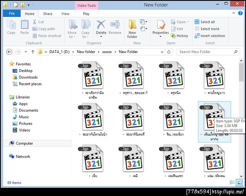Click Select none command
This screenshot has height=196, width=246.
click(x=207, y=29)
